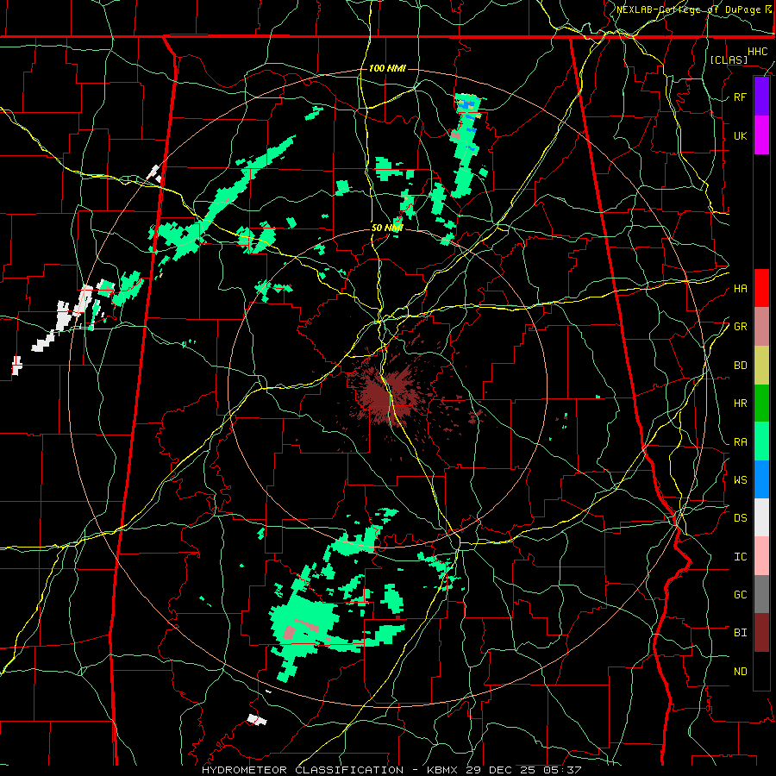
Task: Click the WS legend label
Action: pos(740,480)
